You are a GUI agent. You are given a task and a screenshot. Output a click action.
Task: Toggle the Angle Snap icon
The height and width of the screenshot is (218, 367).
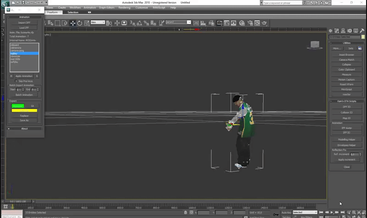[x=139, y=23]
